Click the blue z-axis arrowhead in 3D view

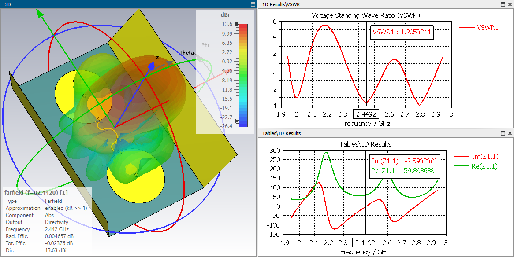point(152,66)
